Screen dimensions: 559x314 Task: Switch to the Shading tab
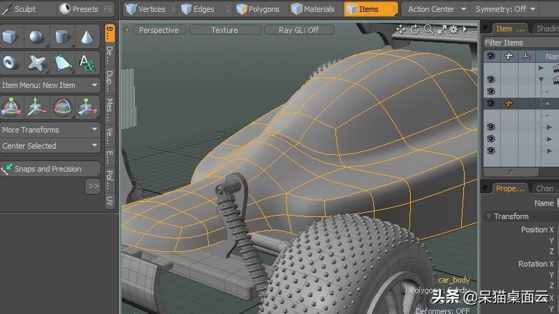click(546, 29)
